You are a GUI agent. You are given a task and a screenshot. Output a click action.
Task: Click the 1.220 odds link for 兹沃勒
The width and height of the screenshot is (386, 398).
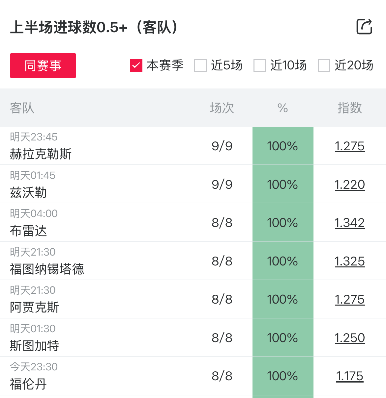pyautogui.click(x=349, y=185)
